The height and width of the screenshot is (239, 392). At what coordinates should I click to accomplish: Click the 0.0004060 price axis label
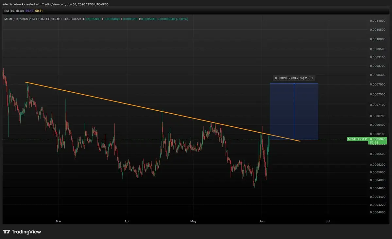pyautogui.click(x=378, y=212)
